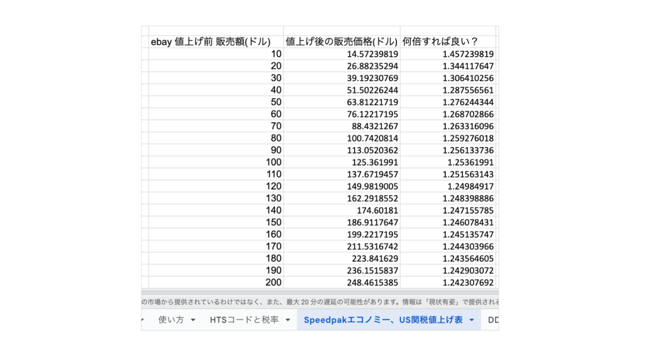Click the cell showing 1.25361991
The width and height of the screenshot is (647, 359).
coord(448,162)
